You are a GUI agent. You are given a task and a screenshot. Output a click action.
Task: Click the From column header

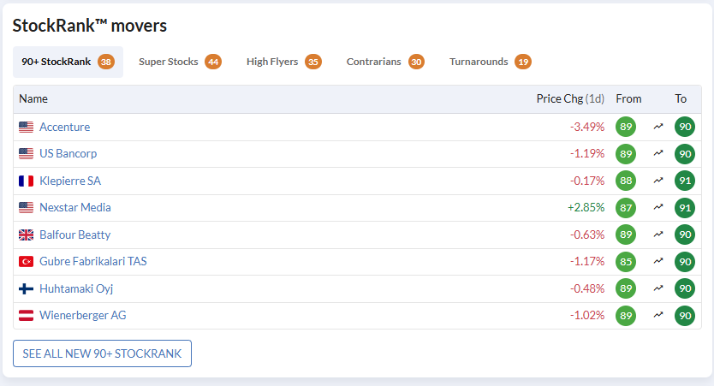tap(628, 98)
